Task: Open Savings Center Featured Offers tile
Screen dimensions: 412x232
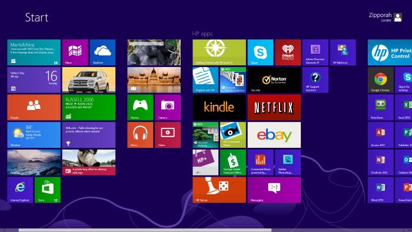Action: (x=233, y=163)
